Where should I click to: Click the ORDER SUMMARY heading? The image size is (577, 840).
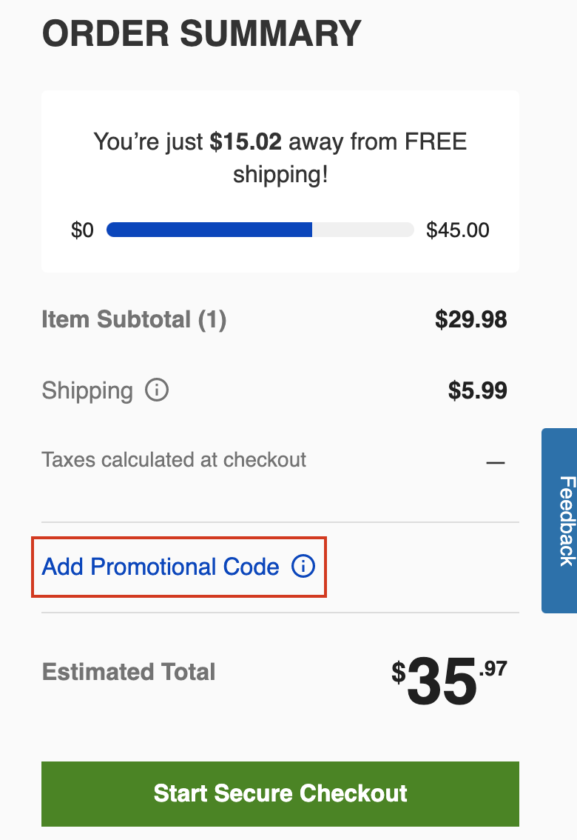click(x=202, y=33)
